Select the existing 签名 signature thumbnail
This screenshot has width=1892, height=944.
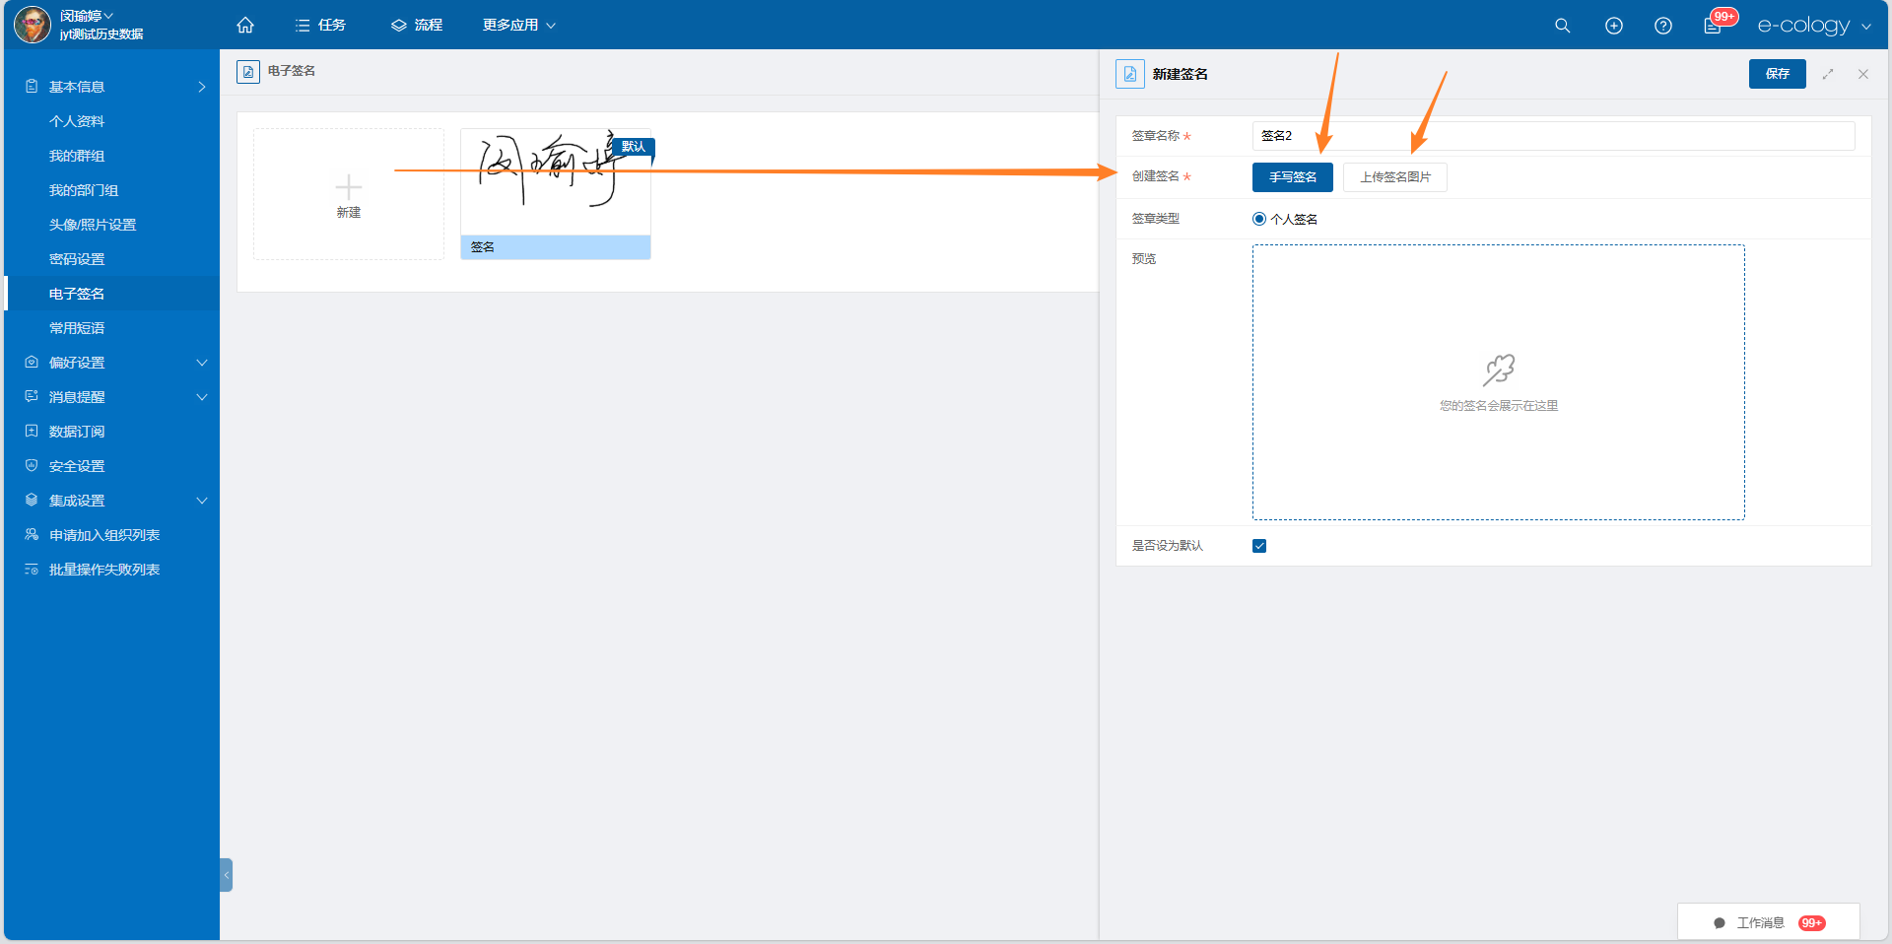click(x=556, y=194)
